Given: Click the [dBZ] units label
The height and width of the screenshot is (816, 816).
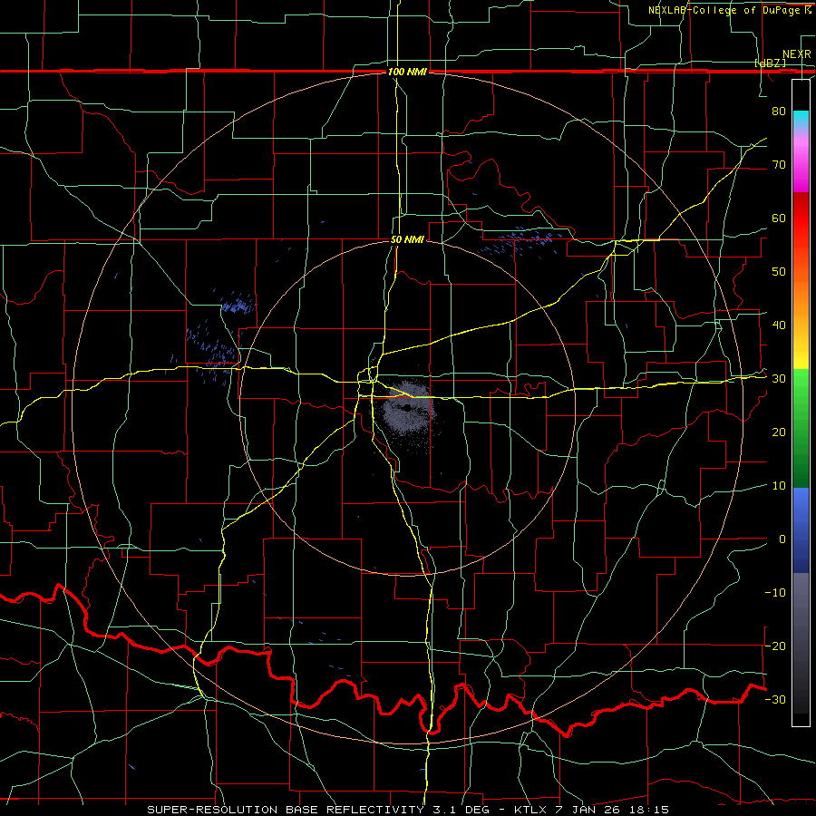Looking at the screenshot, I should pyautogui.click(x=770, y=63).
